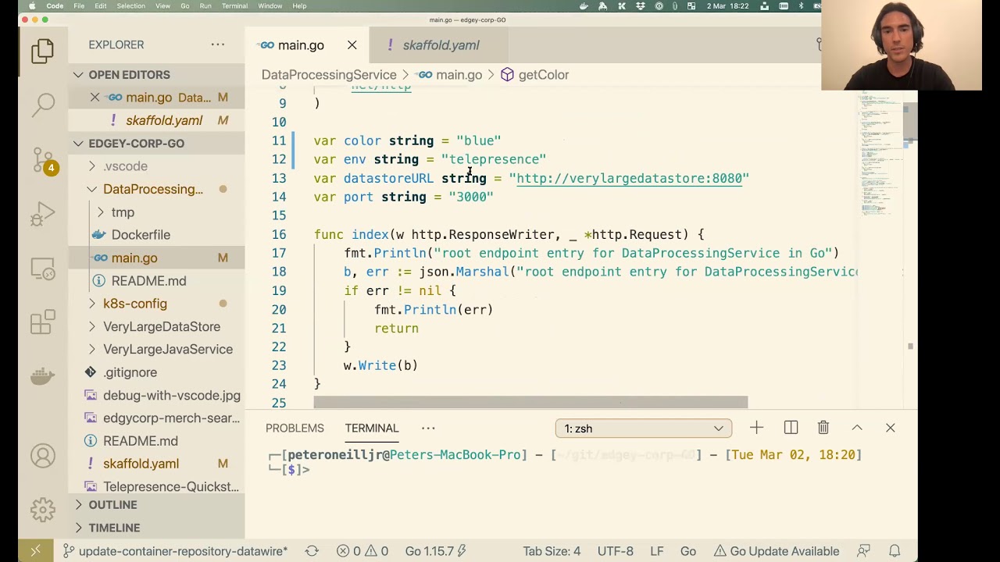Open the Accounts menu in activity bar
Screen dimensions: 1000x562
click(43, 456)
